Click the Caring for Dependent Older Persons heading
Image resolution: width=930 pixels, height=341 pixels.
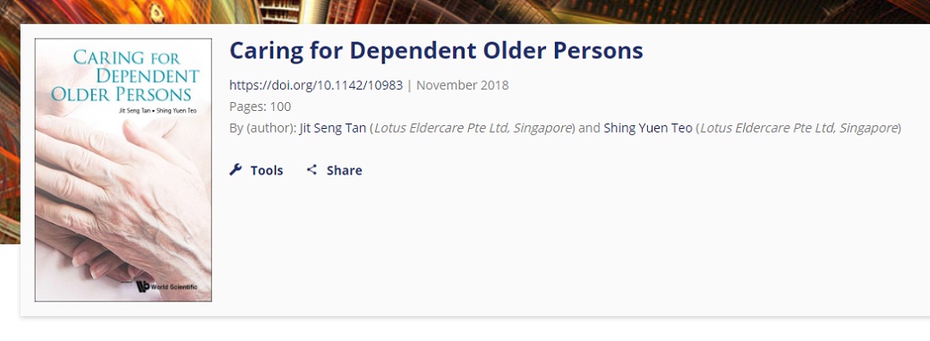436,50
